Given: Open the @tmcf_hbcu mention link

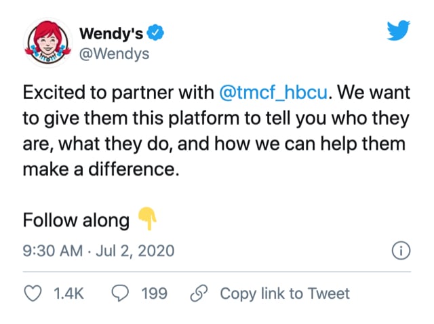Looking at the screenshot, I should pyautogui.click(x=273, y=92).
